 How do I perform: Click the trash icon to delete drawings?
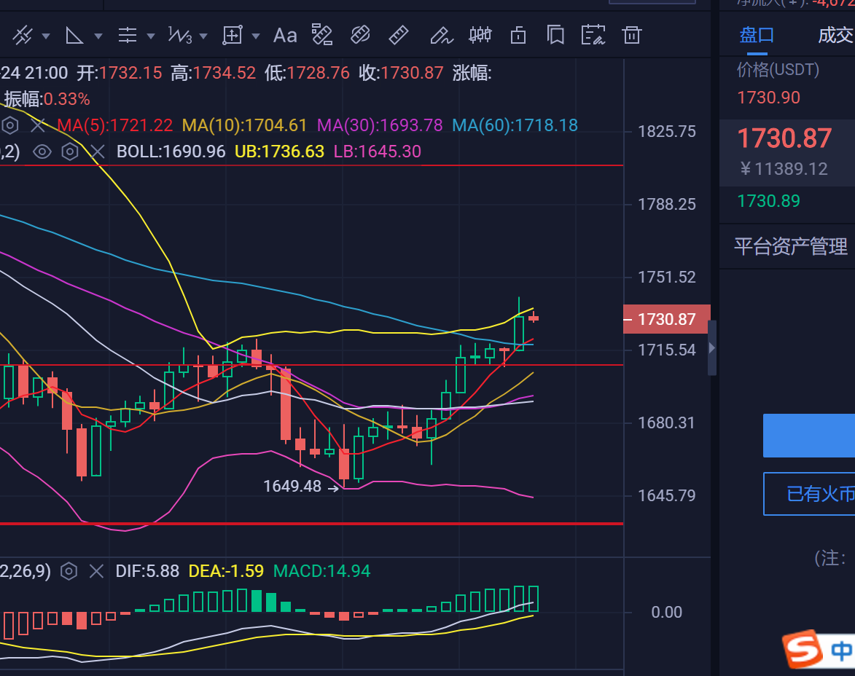tap(631, 35)
